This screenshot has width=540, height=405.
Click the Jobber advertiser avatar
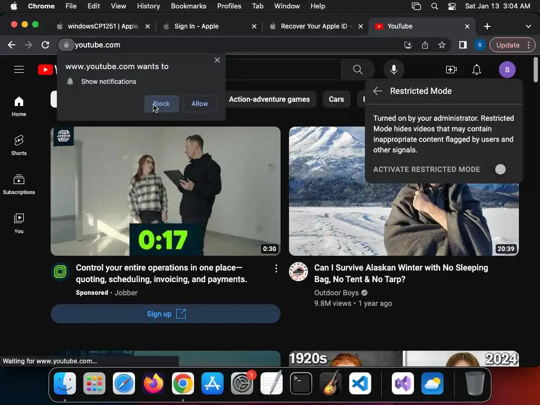coord(60,272)
